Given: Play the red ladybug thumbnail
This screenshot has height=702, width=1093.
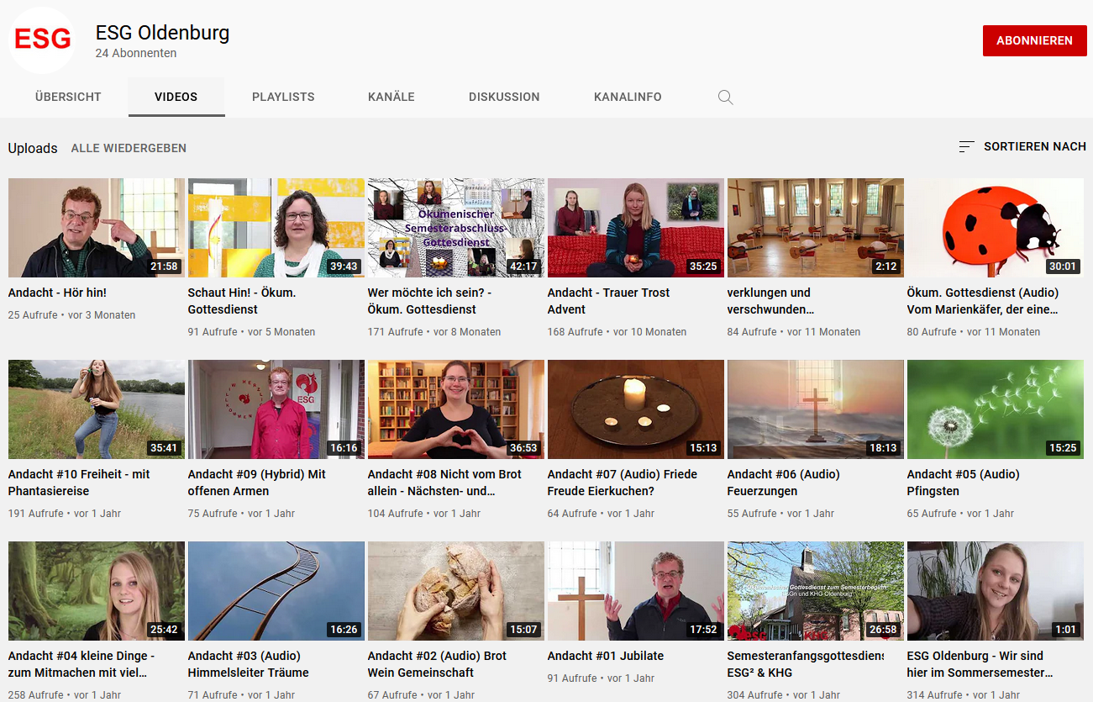Looking at the screenshot, I should point(996,228).
